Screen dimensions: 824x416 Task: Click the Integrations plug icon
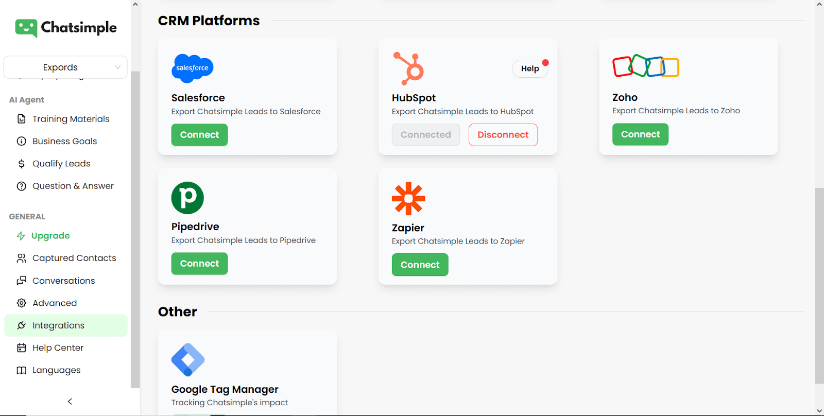click(21, 325)
